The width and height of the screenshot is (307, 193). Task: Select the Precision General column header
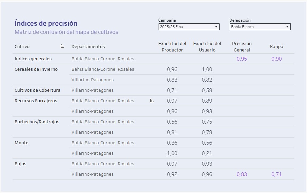pyautogui.click(x=242, y=47)
